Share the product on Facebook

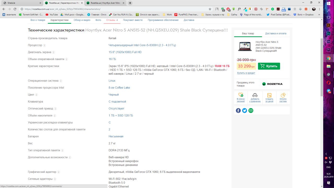pos(238,110)
